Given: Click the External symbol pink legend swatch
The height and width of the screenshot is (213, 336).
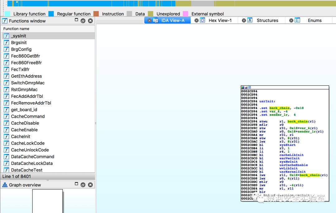Looking at the screenshot, I should pyautogui.click(x=185, y=14).
